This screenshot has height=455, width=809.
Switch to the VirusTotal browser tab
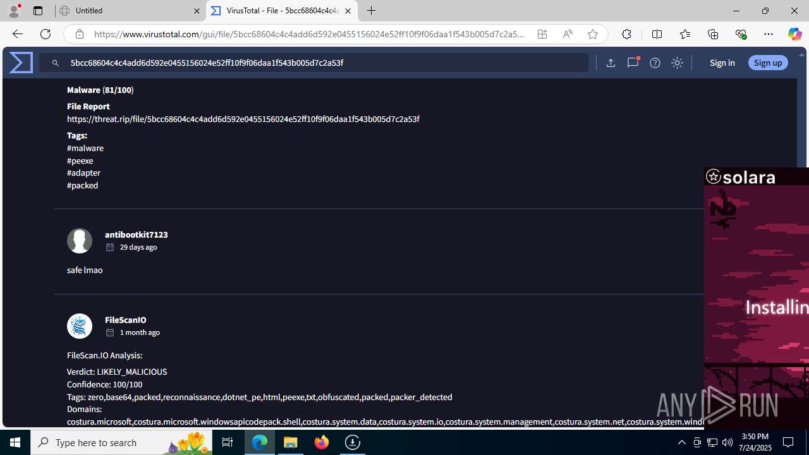(282, 11)
